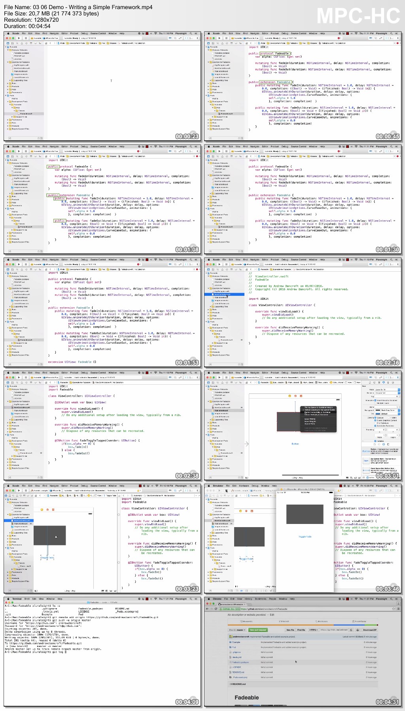This screenshot has width=405, height=711.
Task: Open Branch: master dropdown in 00:04:31 frame
Action: [x=237, y=630]
